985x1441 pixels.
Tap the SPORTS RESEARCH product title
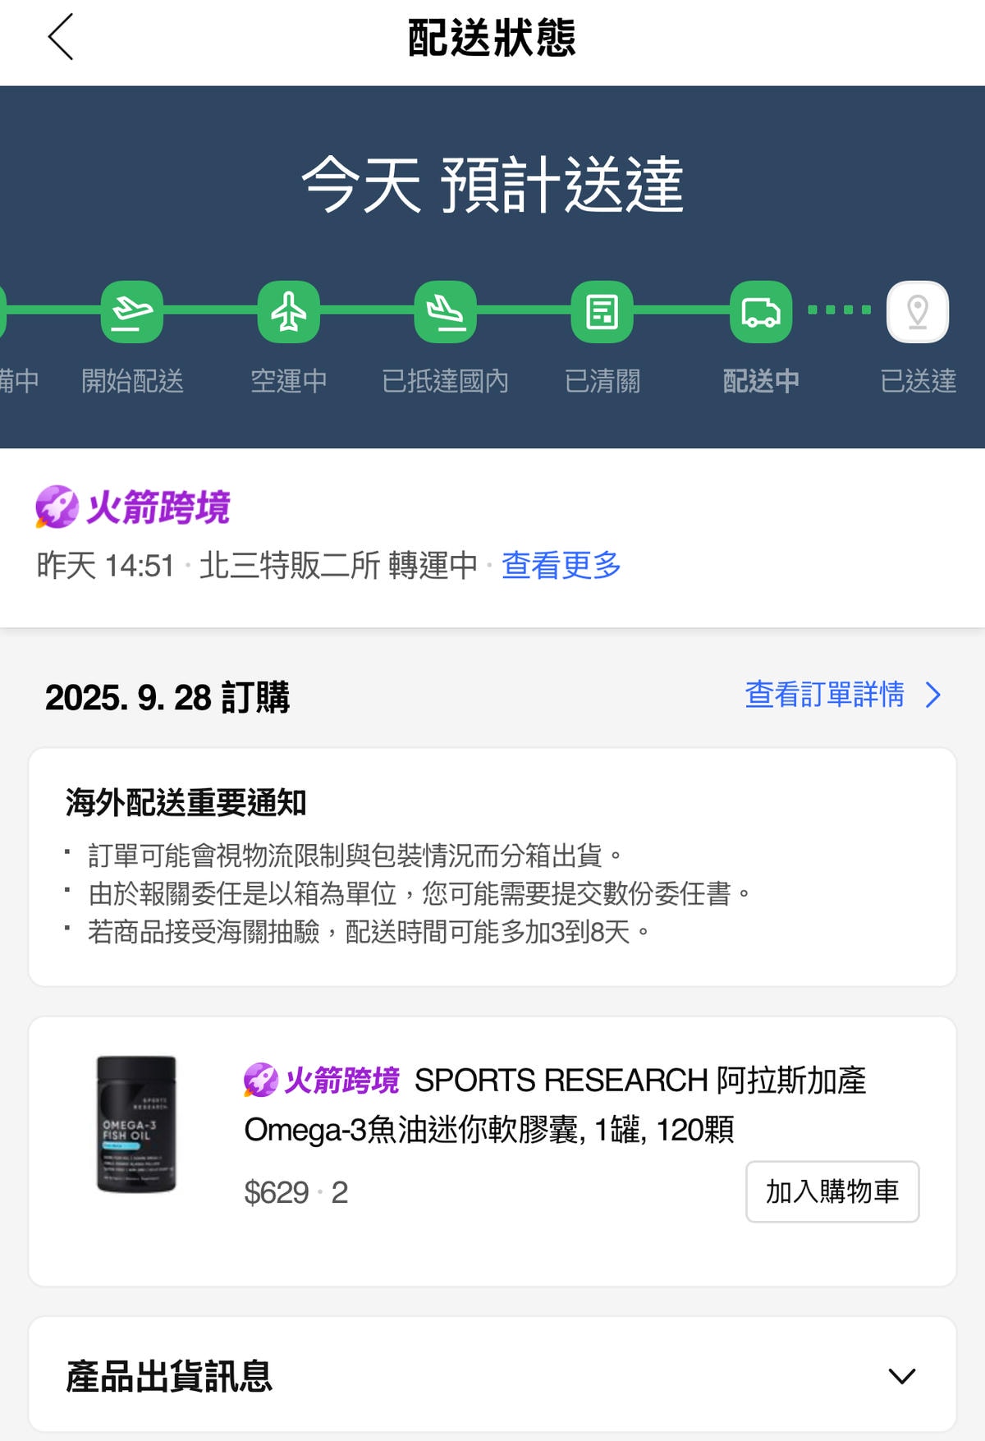click(555, 1104)
